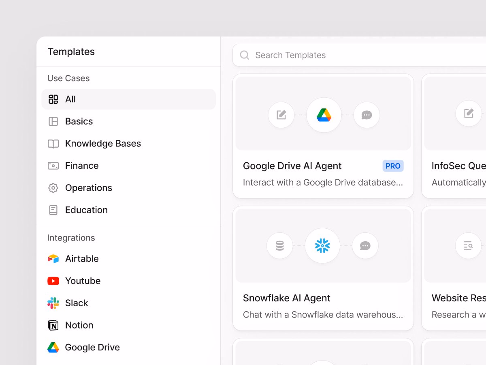Click the Airtable logo icon
Viewport: 486px width, 365px height.
53,259
